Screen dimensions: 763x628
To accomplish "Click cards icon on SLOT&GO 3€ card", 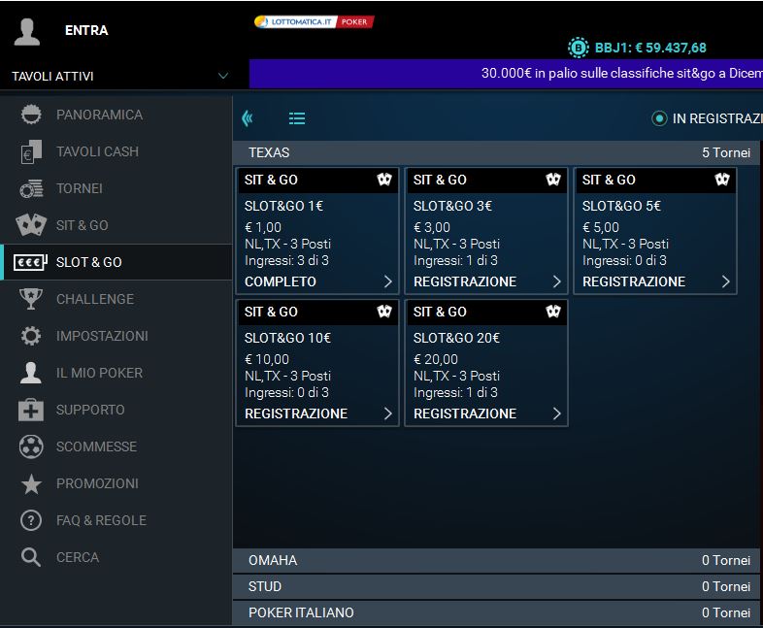I will coord(553,179).
